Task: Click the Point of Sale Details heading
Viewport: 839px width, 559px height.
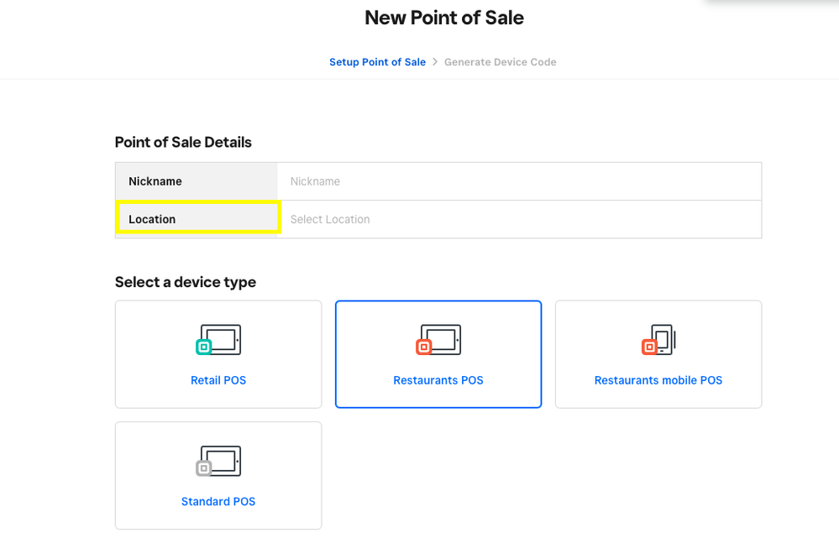Action: 183,143
